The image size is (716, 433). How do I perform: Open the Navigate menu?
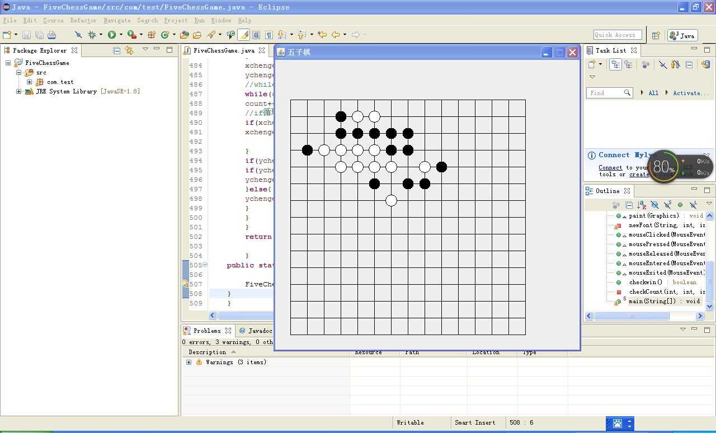pyautogui.click(x=117, y=20)
